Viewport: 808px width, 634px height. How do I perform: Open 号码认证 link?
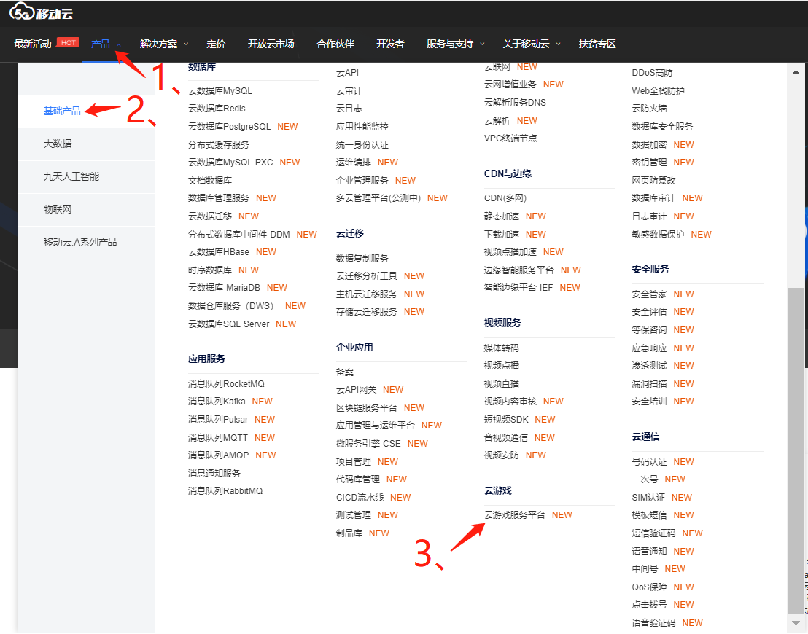(649, 462)
